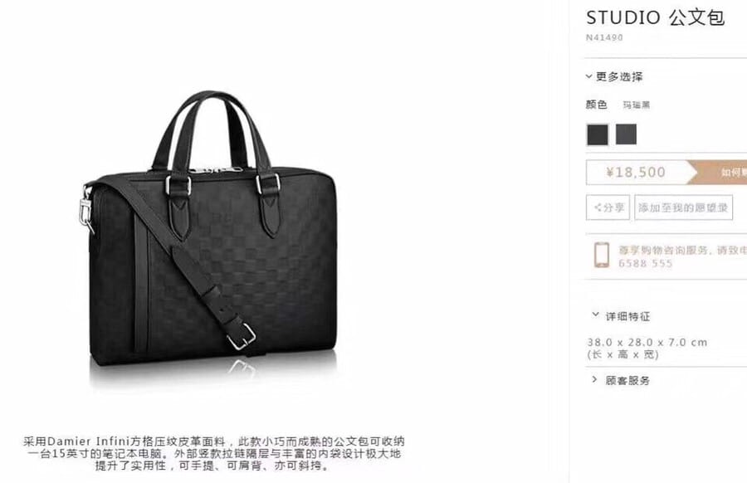Click the Damier Infini product description text
The height and width of the screenshot is (483, 747).
point(213,453)
